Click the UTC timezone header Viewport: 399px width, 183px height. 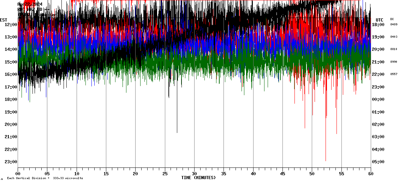(380, 20)
